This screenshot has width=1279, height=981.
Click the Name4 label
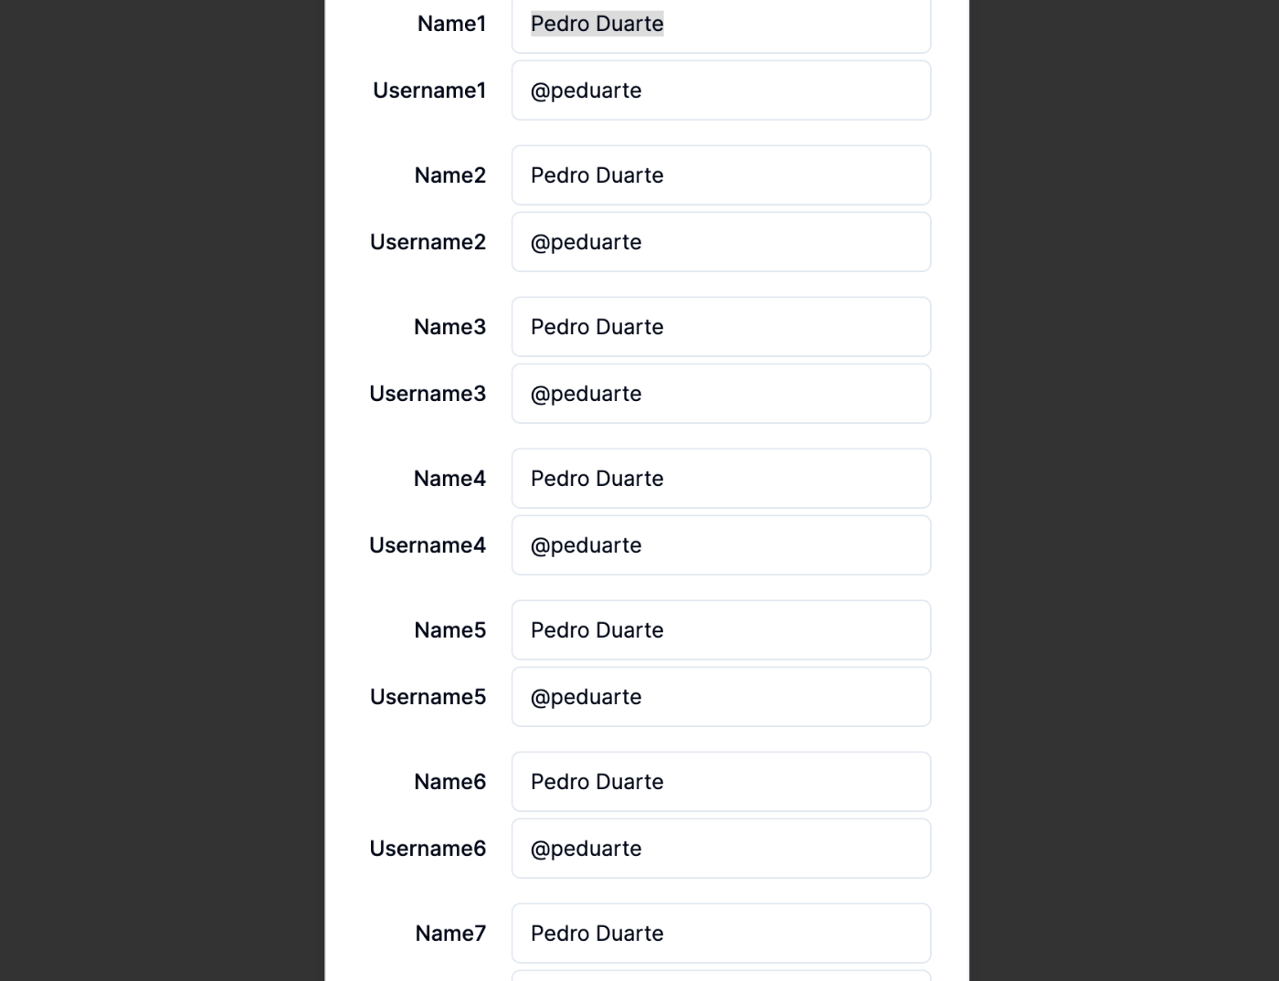pos(449,479)
